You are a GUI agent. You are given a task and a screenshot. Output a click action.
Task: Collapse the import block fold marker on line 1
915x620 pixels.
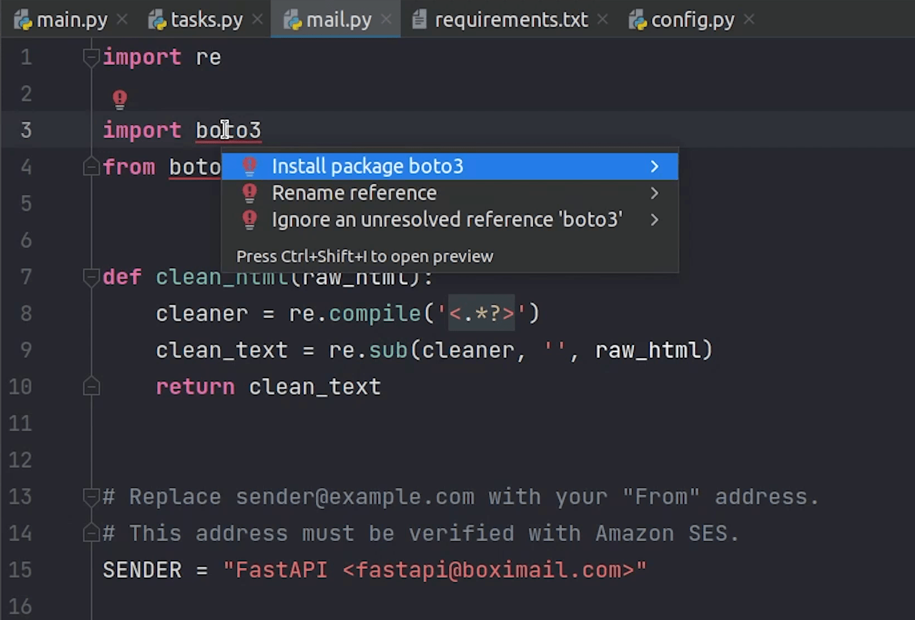[91, 57]
